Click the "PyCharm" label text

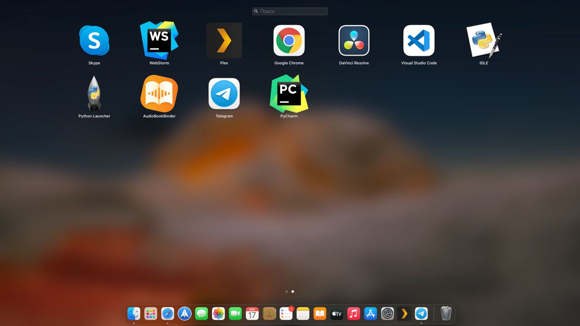pos(289,116)
